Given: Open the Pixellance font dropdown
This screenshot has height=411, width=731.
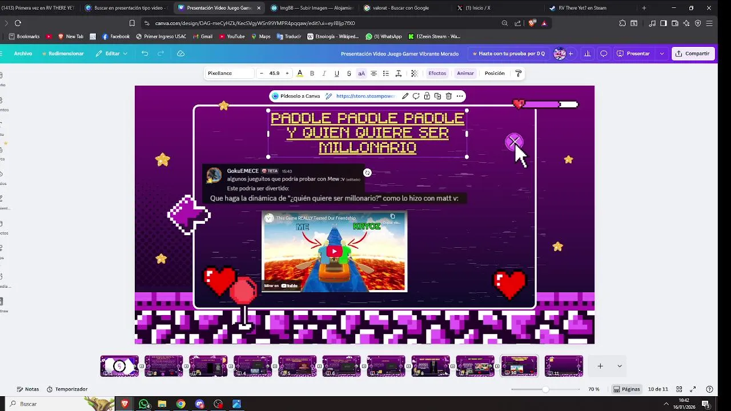Looking at the screenshot, I should (230, 73).
